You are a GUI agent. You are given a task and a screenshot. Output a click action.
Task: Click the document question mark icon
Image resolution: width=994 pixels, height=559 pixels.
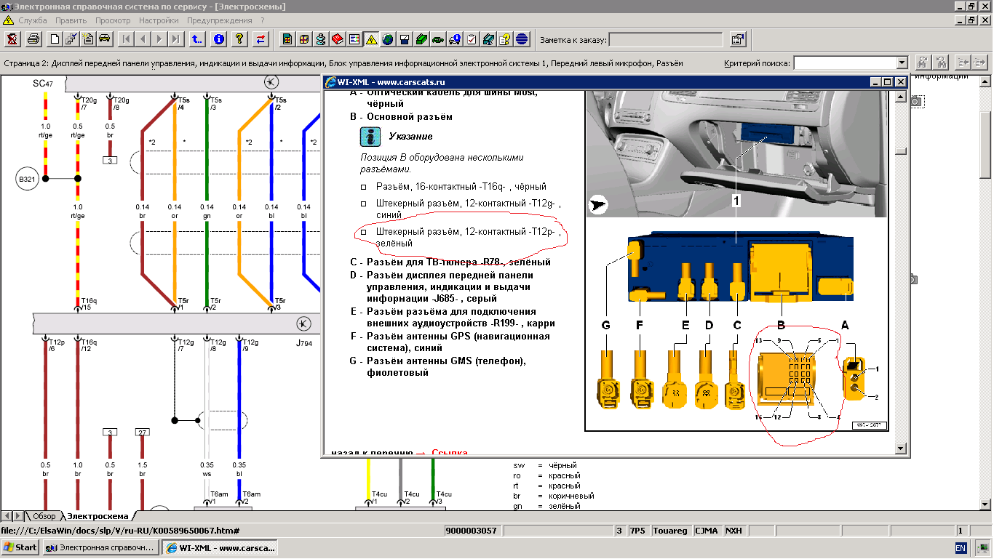[x=505, y=39]
